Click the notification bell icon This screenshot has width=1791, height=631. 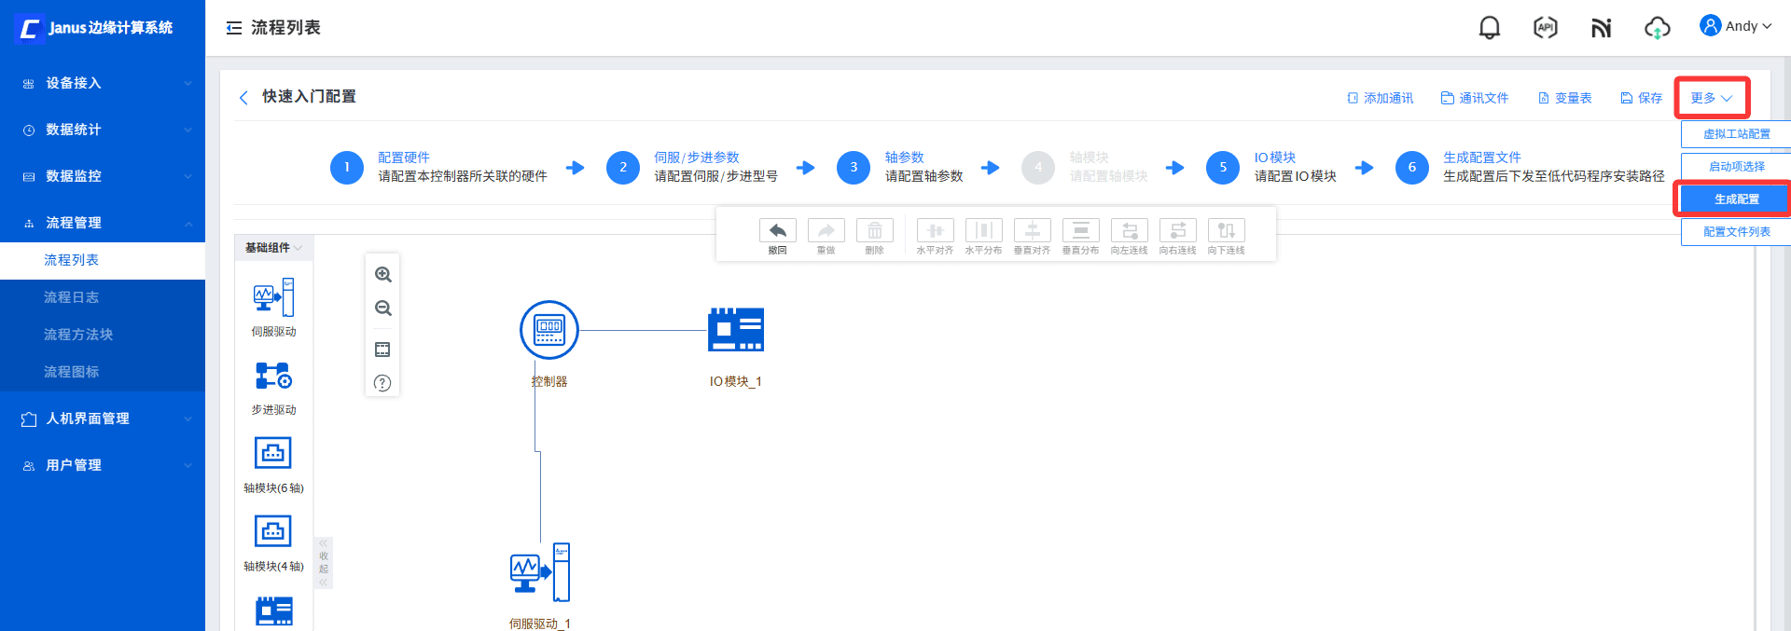coord(1489,28)
